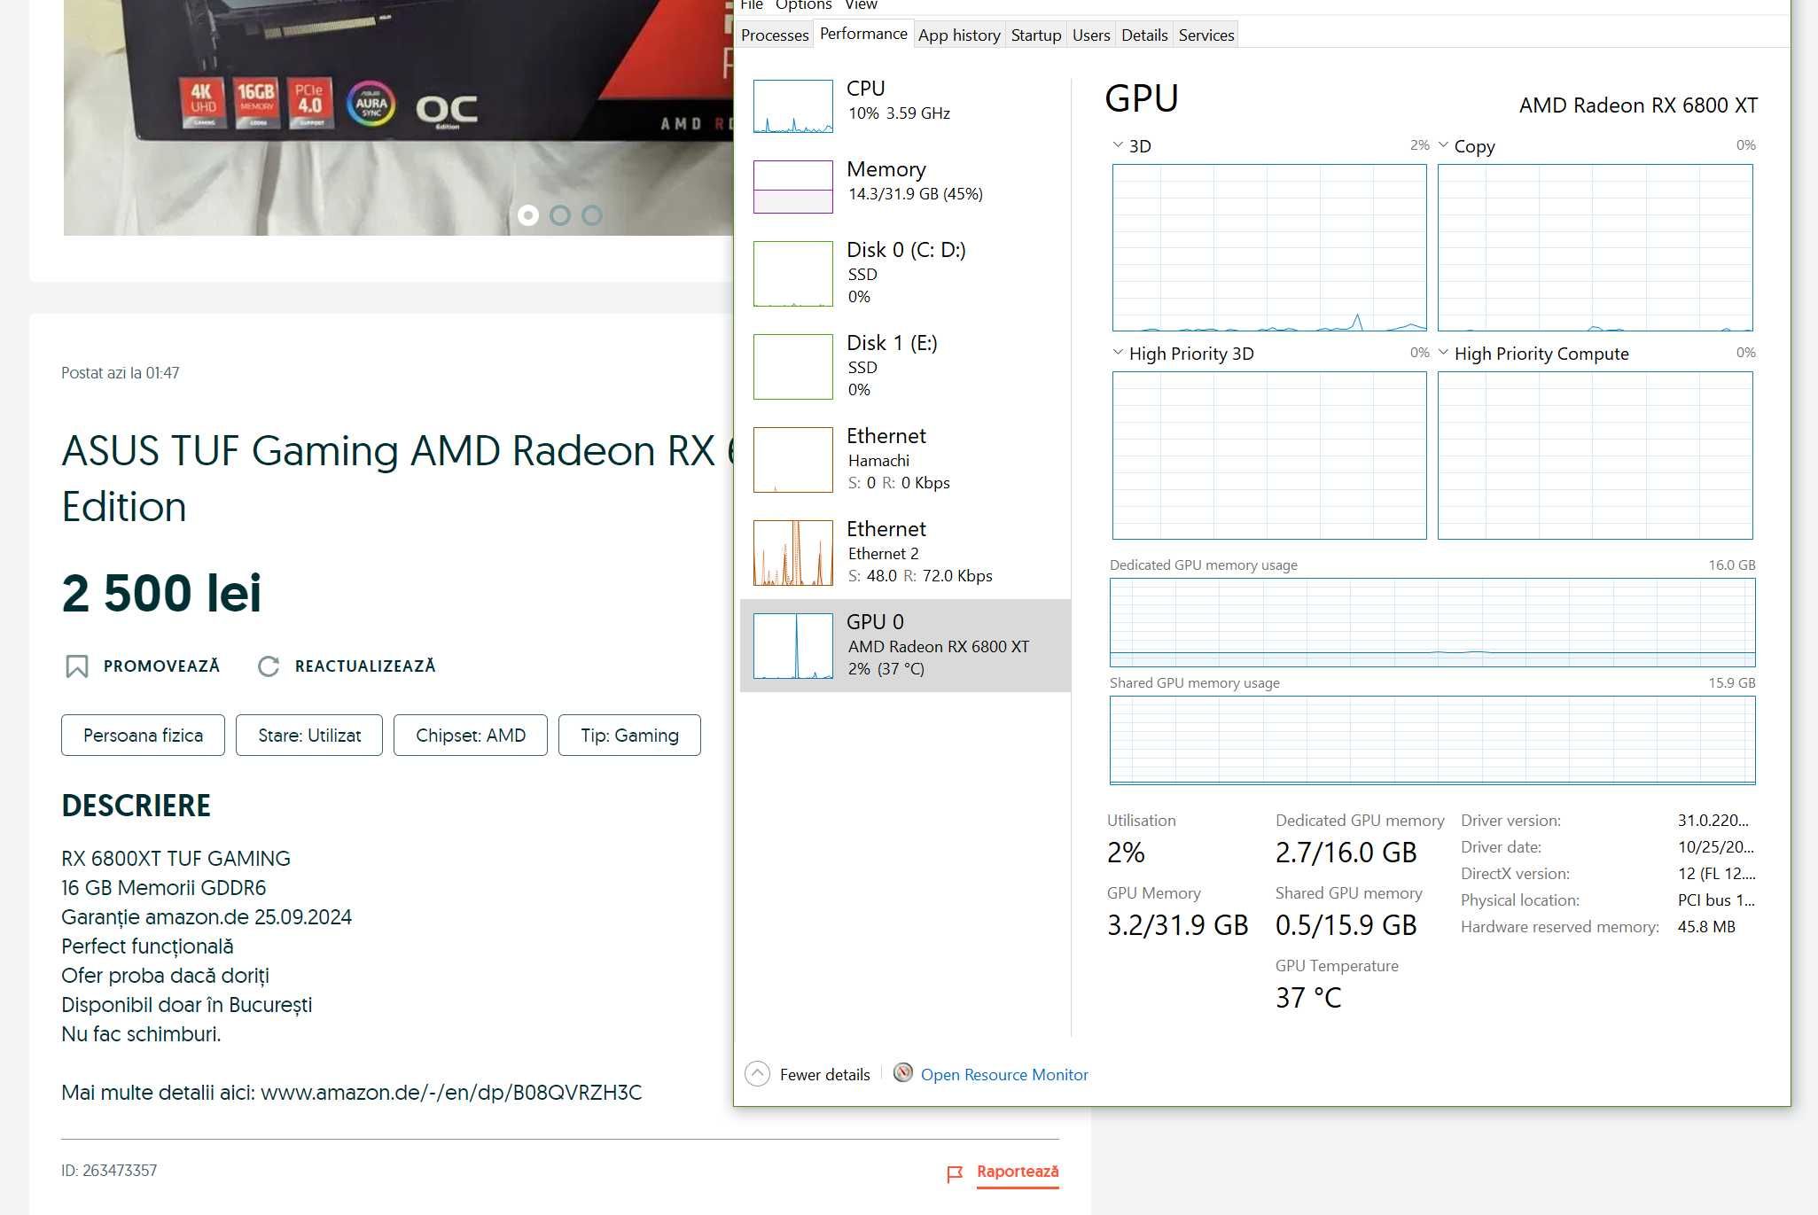This screenshot has height=1215, width=1818.
Task: Click the Shared GPU memory usage graph
Action: coord(1432,740)
